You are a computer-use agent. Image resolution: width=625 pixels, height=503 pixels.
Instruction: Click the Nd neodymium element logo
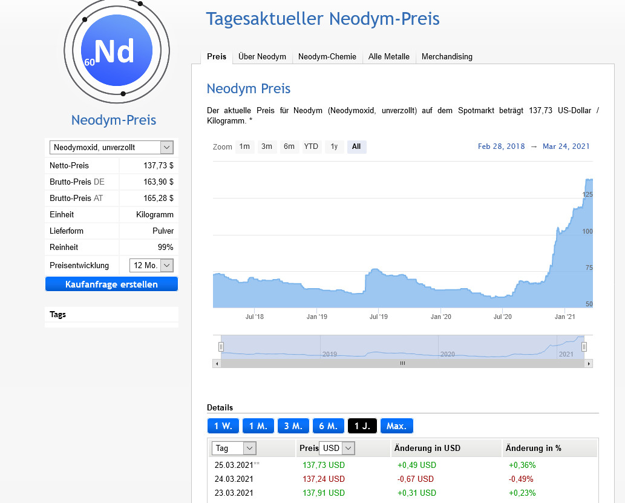(116, 53)
